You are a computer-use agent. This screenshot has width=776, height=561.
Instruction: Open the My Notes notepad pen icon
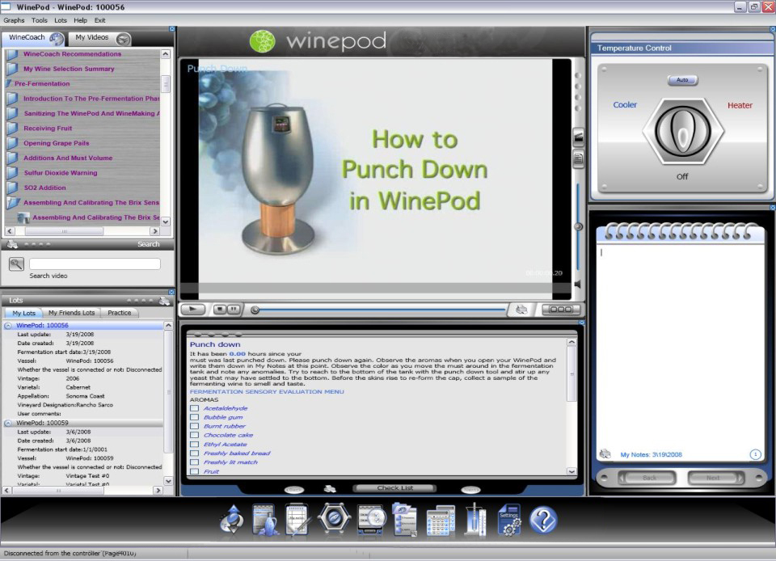pyautogui.click(x=298, y=520)
